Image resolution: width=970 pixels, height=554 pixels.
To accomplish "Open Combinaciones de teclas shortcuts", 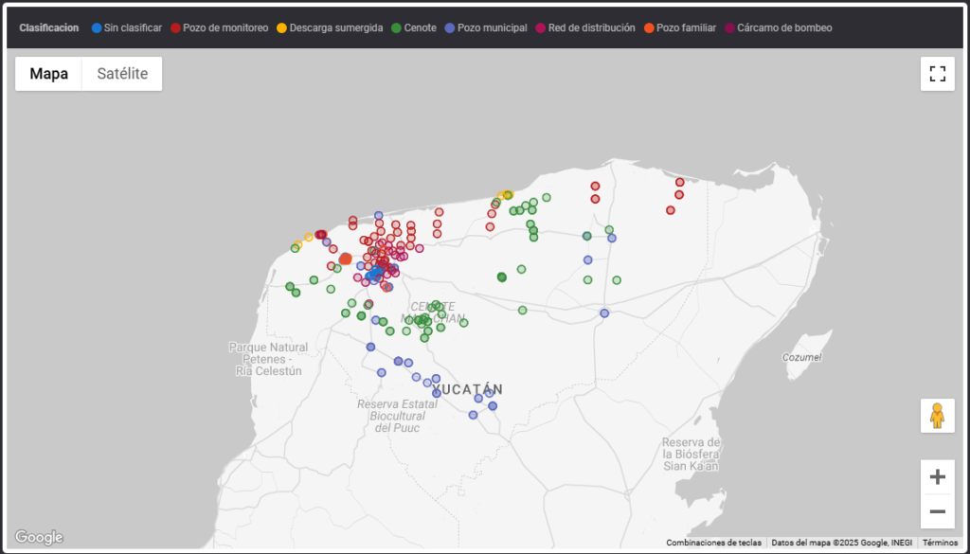I will (713, 543).
